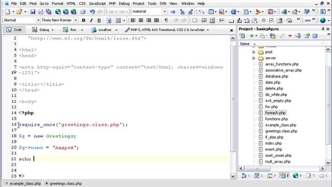Open the PHP menu
The width and height of the screenshot is (332, 187).
[112, 4]
